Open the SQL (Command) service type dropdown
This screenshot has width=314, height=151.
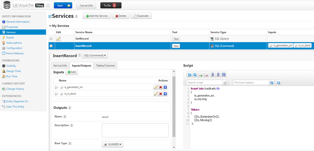(x=95, y=55)
